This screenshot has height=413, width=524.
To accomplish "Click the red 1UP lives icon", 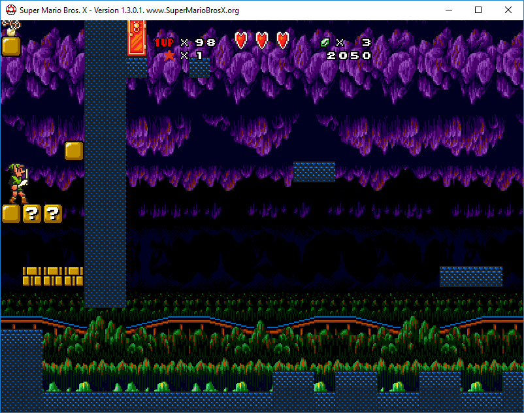I will (x=164, y=42).
